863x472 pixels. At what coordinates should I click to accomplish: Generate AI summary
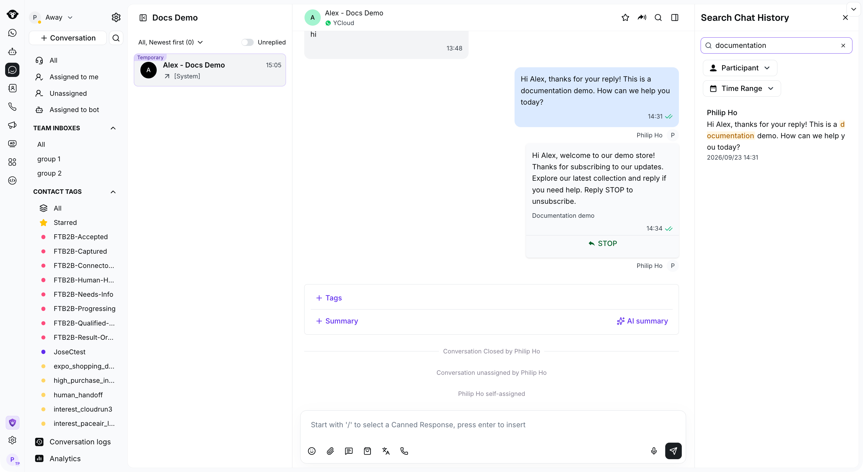click(x=642, y=321)
